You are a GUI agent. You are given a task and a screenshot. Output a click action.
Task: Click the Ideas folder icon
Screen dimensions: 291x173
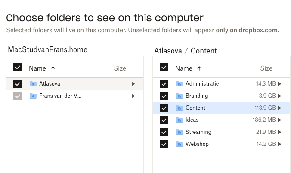click(x=180, y=120)
